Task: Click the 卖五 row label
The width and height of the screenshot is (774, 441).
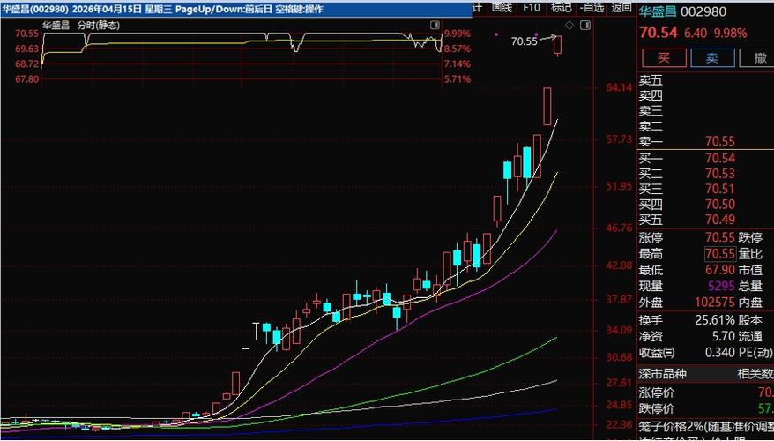Action: coord(651,80)
